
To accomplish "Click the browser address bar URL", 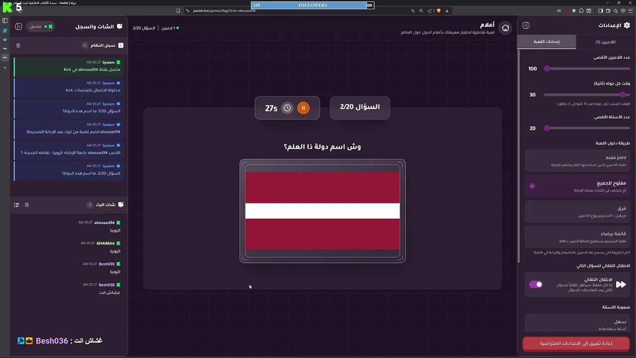I will click(x=224, y=10).
